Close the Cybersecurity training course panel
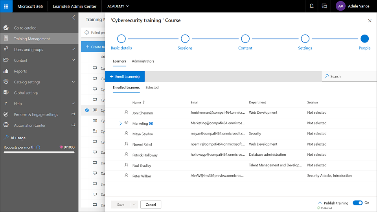Screen dimensions: 377x212 click(x=370, y=21)
